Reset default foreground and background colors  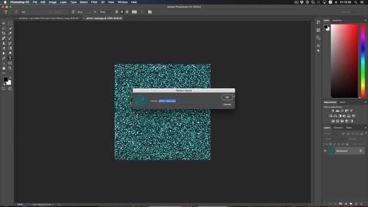tap(4, 84)
